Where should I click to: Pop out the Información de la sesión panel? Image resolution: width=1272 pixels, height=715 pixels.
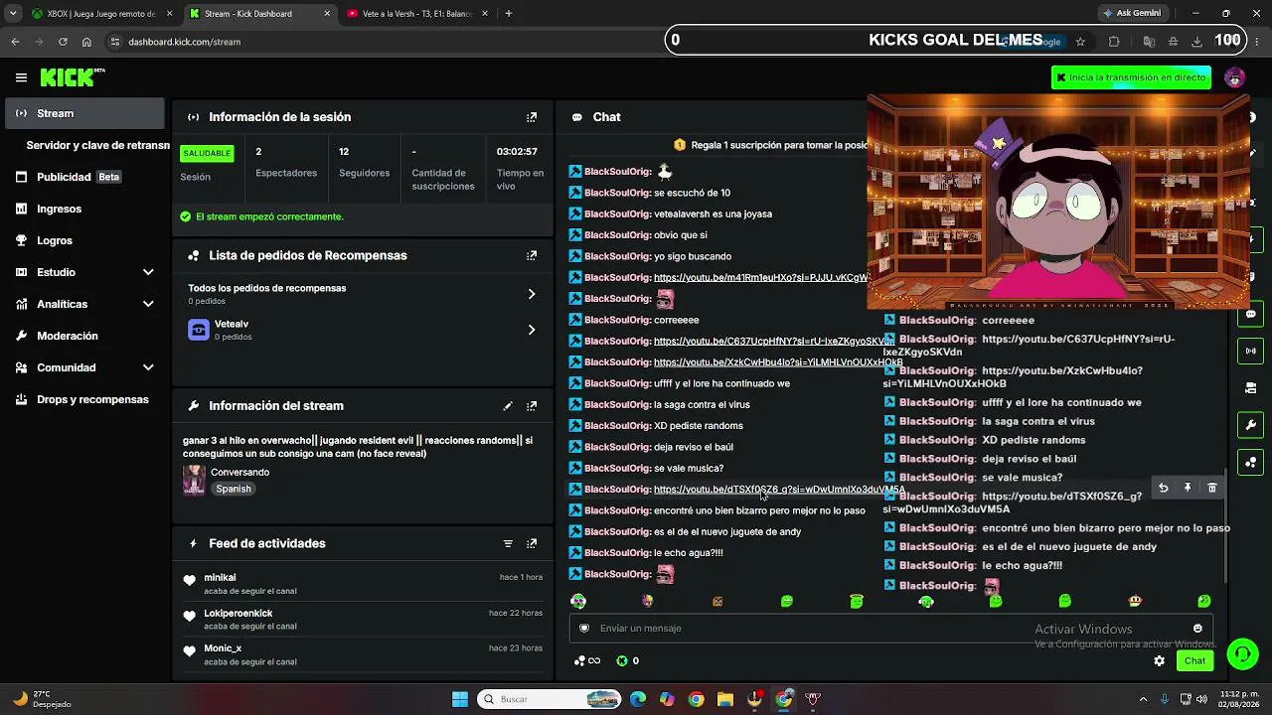click(532, 117)
